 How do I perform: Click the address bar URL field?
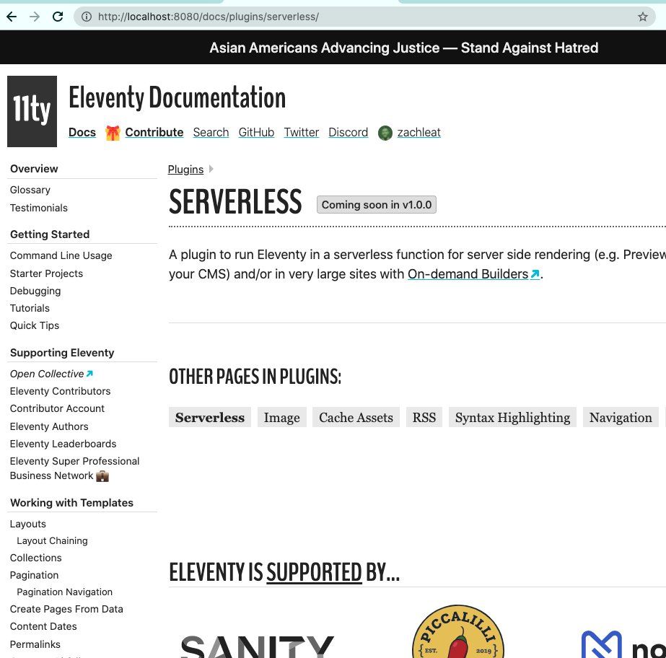tap(364, 17)
